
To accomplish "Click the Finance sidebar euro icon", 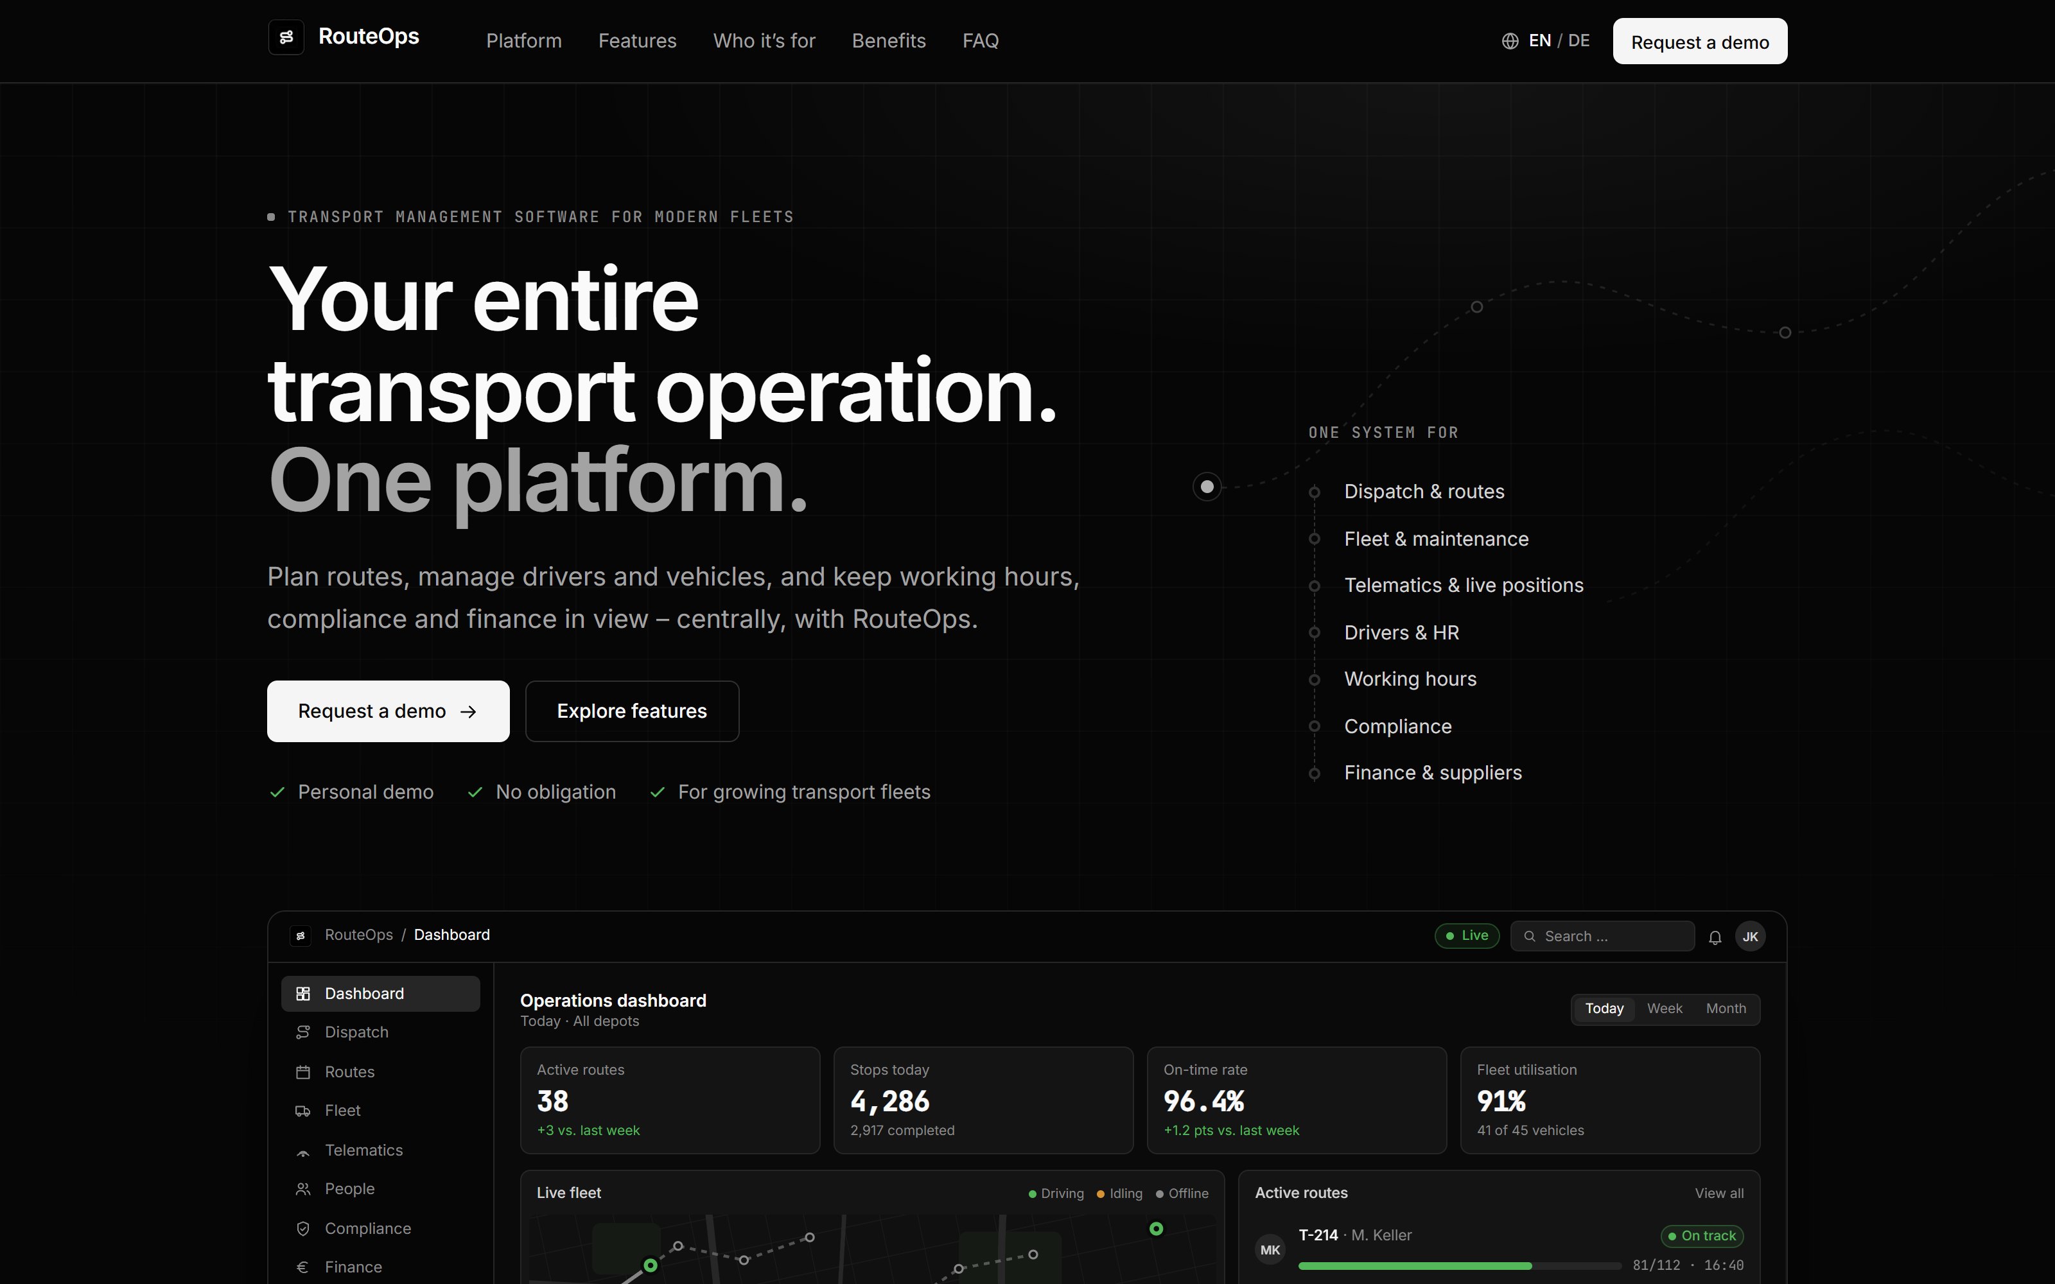I will click(303, 1268).
